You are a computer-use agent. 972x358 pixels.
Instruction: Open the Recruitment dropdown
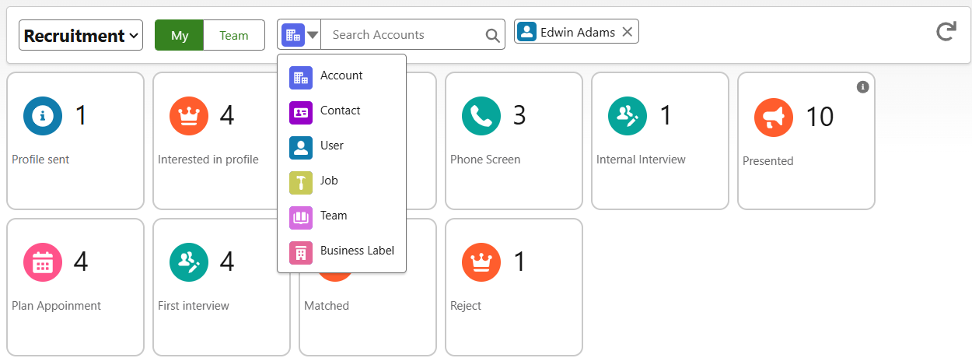pyautogui.click(x=81, y=35)
